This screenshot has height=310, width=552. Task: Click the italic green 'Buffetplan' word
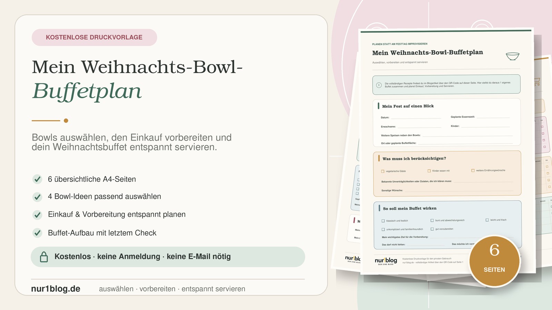(87, 91)
